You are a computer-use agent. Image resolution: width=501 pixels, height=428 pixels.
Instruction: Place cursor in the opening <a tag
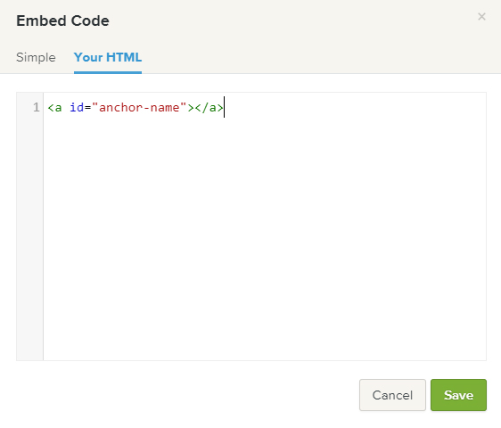click(x=54, y=107)
